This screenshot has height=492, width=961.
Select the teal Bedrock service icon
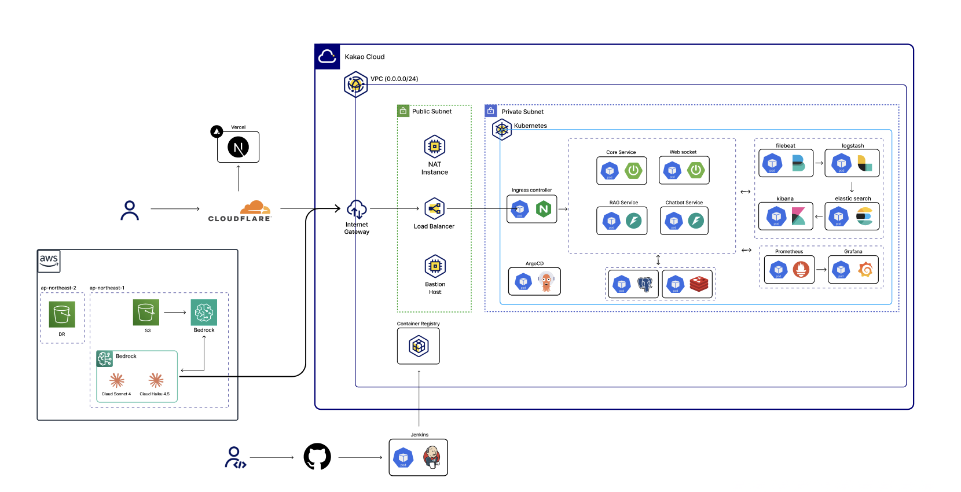(204, 313)
